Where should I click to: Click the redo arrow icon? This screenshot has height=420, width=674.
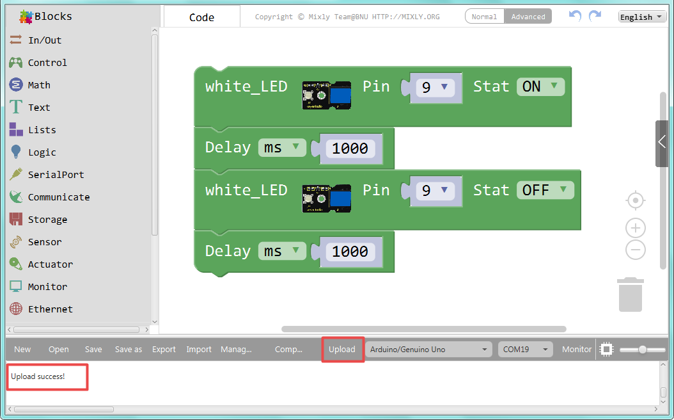[x=595, y=17]
